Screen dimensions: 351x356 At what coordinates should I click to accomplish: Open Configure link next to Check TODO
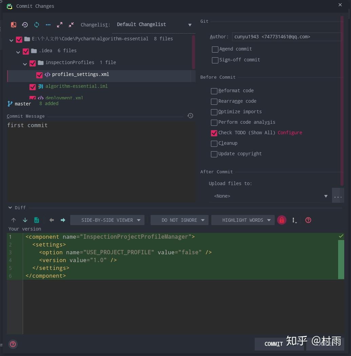[290, 133]
